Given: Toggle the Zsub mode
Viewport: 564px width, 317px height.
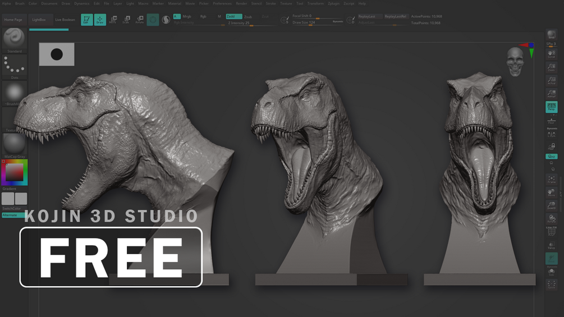Looking at the screenshot, I should tap(248, 16).
